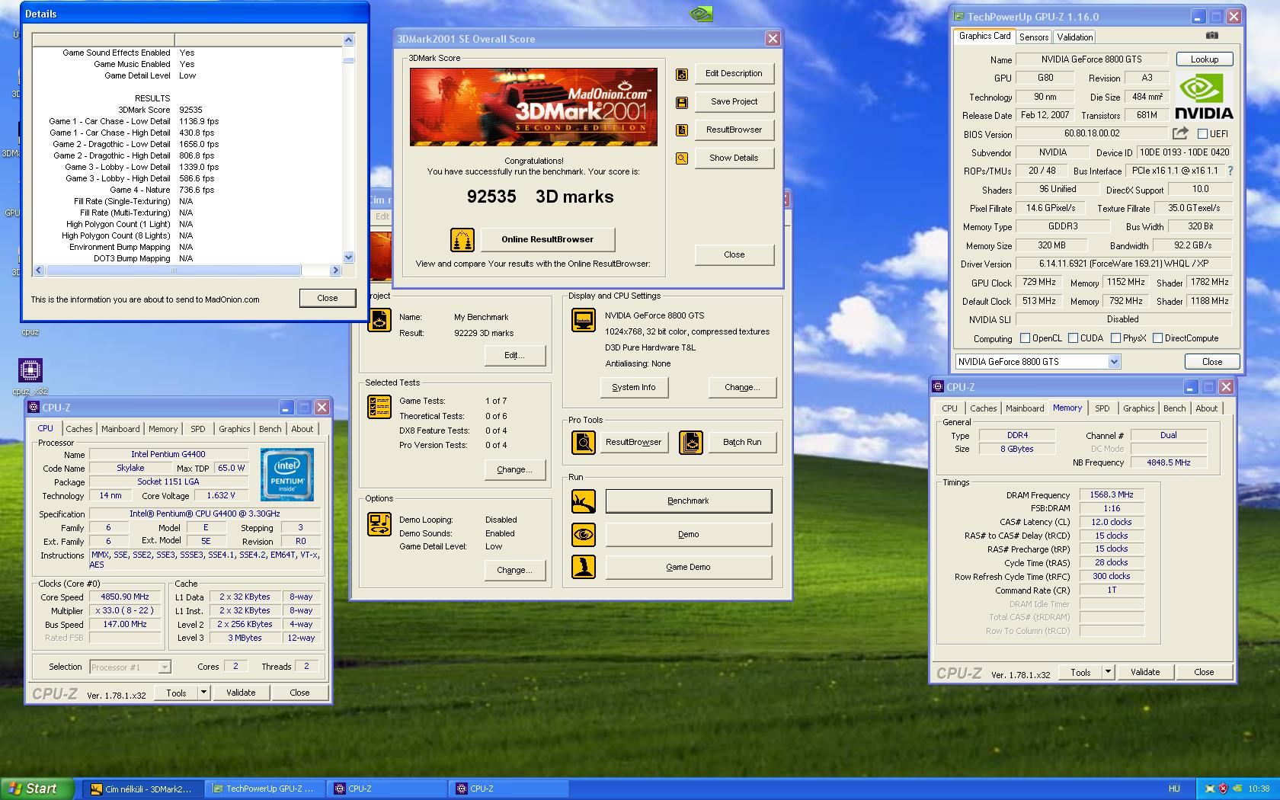Image resolution: width=1280 pixels, height=800 pixels.
Task: Click the Close button in Details window
Action: pyautogui.click(x=328, y=298)
